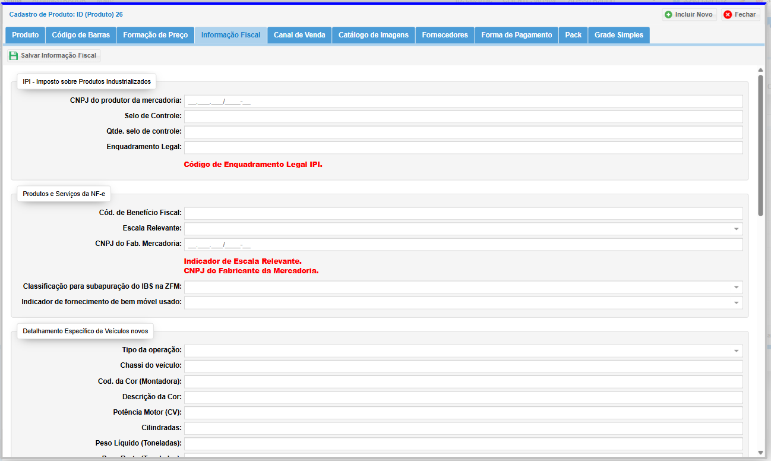The width and height of the screenshot is (771, 461).
Task: Go to the Formação de Preço tab
Action: tap(155, 35)
